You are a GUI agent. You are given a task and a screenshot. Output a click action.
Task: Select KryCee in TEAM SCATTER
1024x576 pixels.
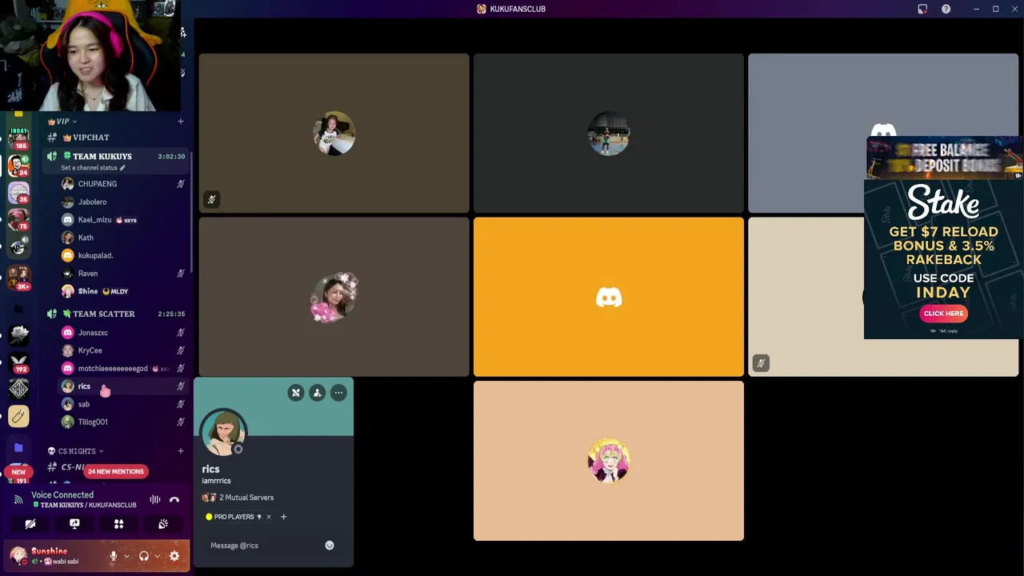[x=123, y=350]
